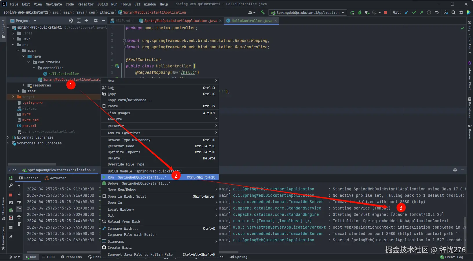The width and height of the screenshot is (473, 261).
Task: Rerun the application from the main toolbar
Action: 352,12
